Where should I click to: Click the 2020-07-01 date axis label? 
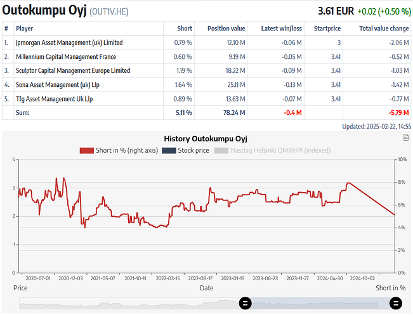(x=38, y=278)
